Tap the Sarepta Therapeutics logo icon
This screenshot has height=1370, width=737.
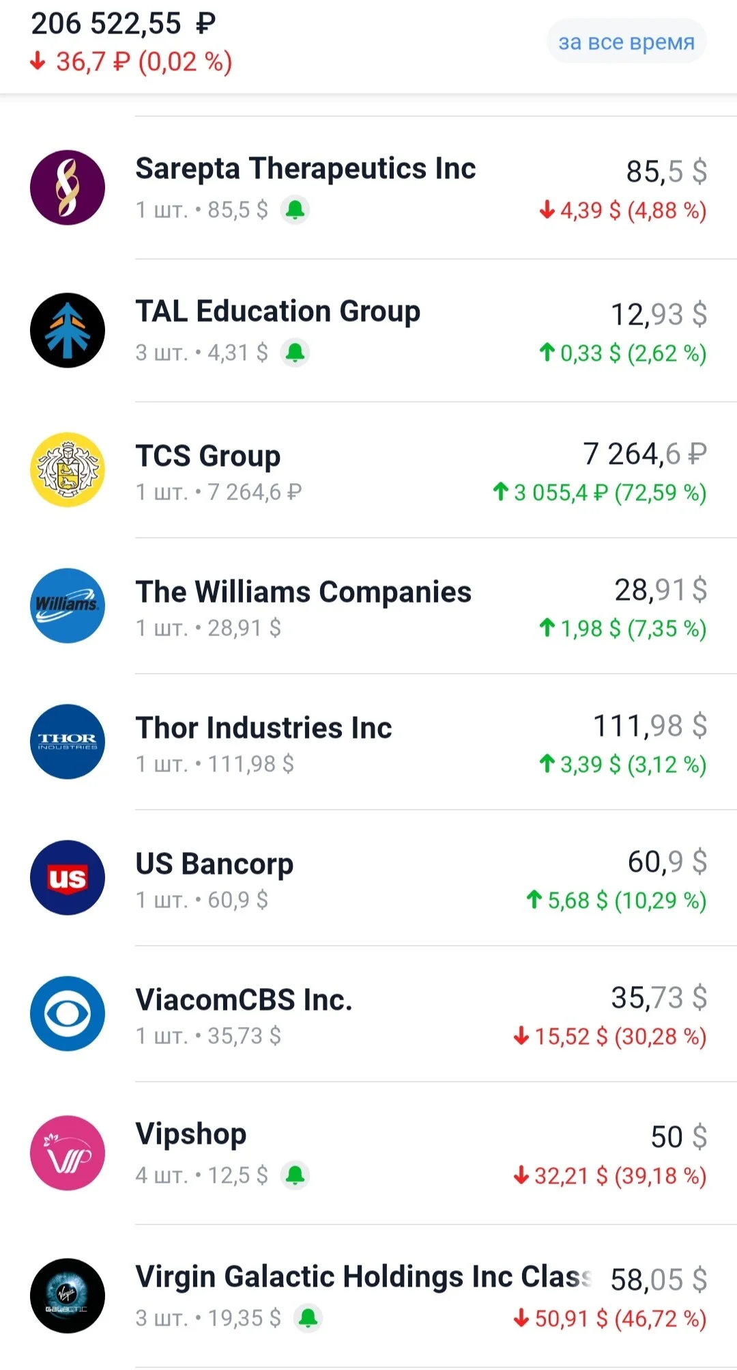pos(68,188)
